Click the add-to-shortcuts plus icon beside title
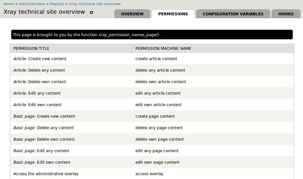The image size is (303, 179). pos(91,12)
